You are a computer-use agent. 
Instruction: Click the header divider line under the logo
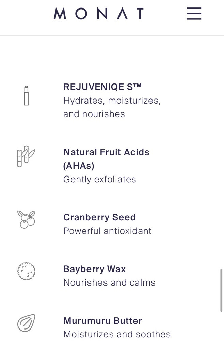tap(112, 36)
